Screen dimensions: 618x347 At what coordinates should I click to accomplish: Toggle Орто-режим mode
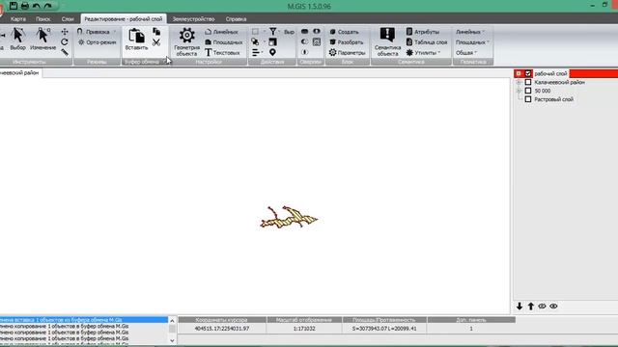(x=97, y=42)
